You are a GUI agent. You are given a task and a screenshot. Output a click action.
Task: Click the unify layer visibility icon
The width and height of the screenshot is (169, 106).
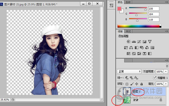click(131, 78)
